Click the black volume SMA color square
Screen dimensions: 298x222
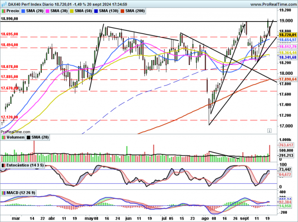coord(28,137)
